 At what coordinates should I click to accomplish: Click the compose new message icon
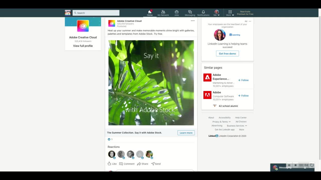tap(305, 167)
